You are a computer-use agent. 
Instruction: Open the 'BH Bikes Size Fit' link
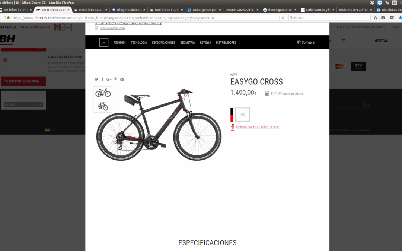coord(258,127)
